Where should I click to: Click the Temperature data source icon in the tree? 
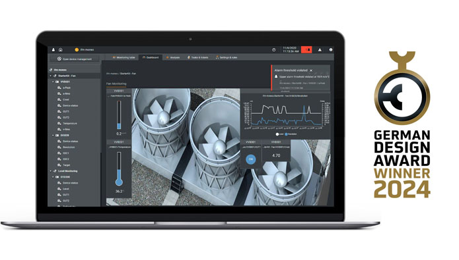(x=59, y=124)
